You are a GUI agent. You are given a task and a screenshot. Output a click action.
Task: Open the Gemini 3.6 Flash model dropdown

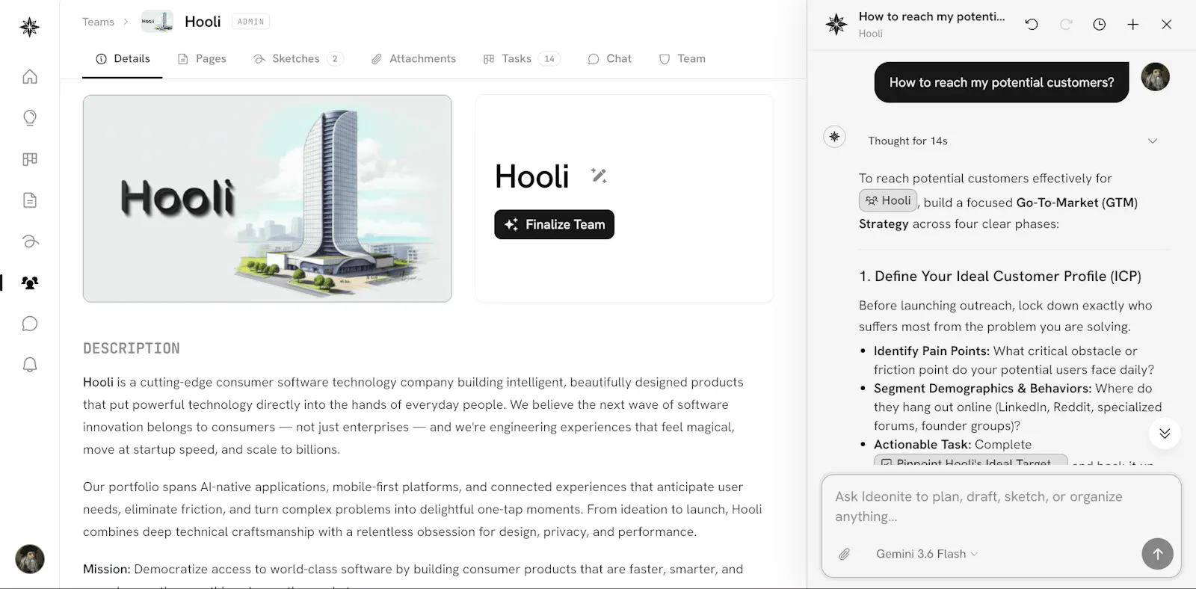coord(927,554)
